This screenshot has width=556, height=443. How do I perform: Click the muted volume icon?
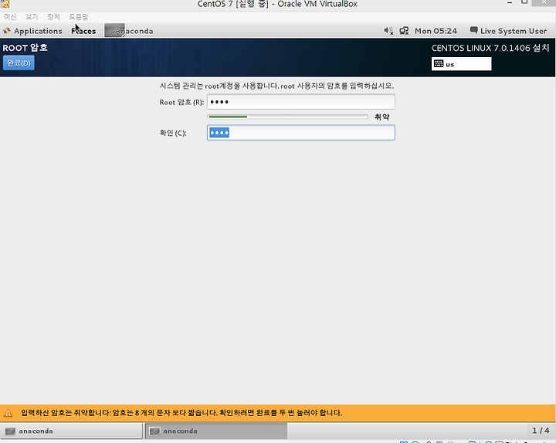pos(388,31)
